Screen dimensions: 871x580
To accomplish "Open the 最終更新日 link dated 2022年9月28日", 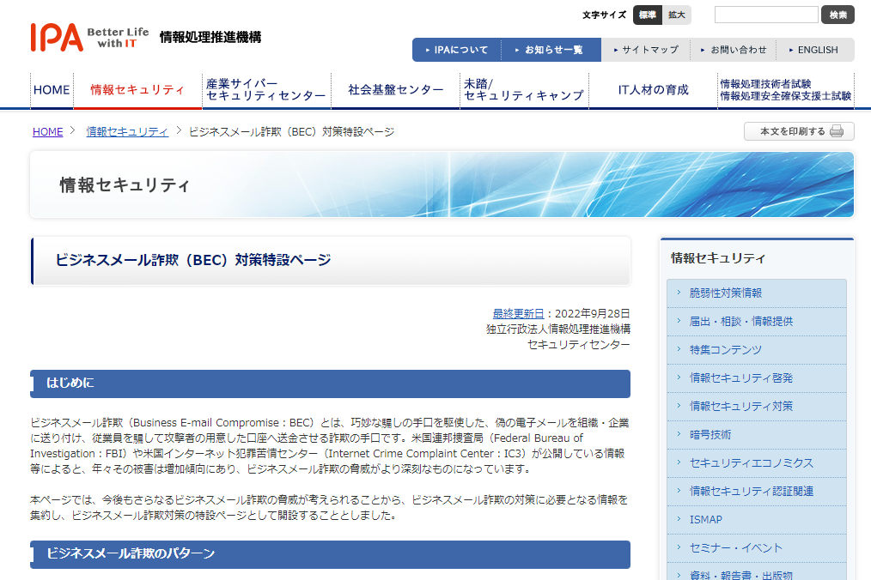I will pyautogui.click(x=517, y=313).
